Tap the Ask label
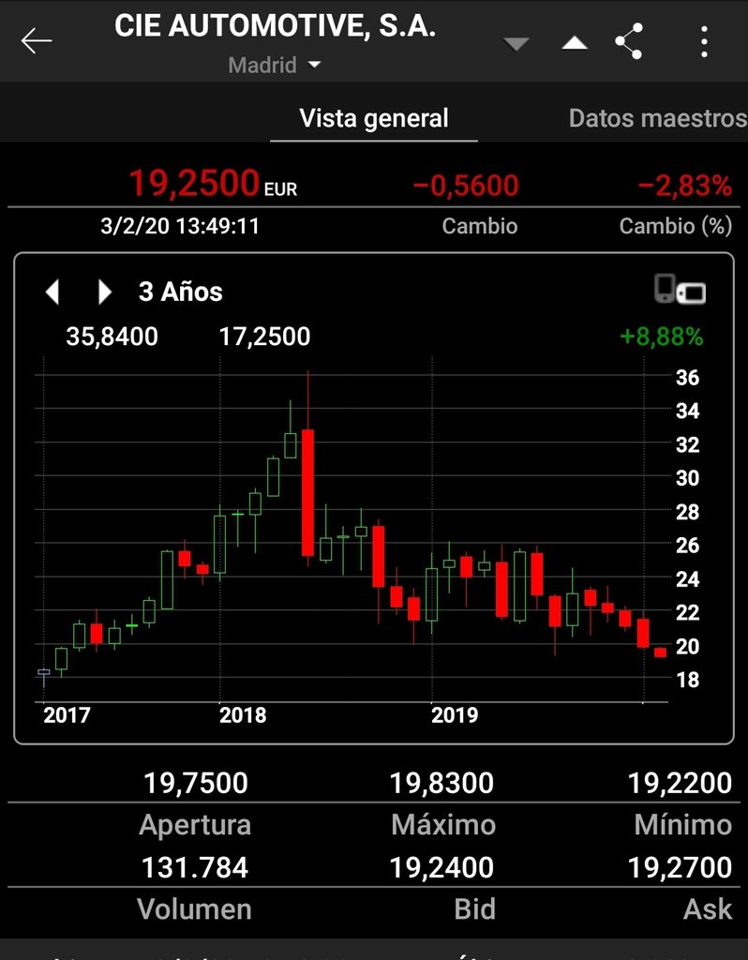 tap(708, 908)
